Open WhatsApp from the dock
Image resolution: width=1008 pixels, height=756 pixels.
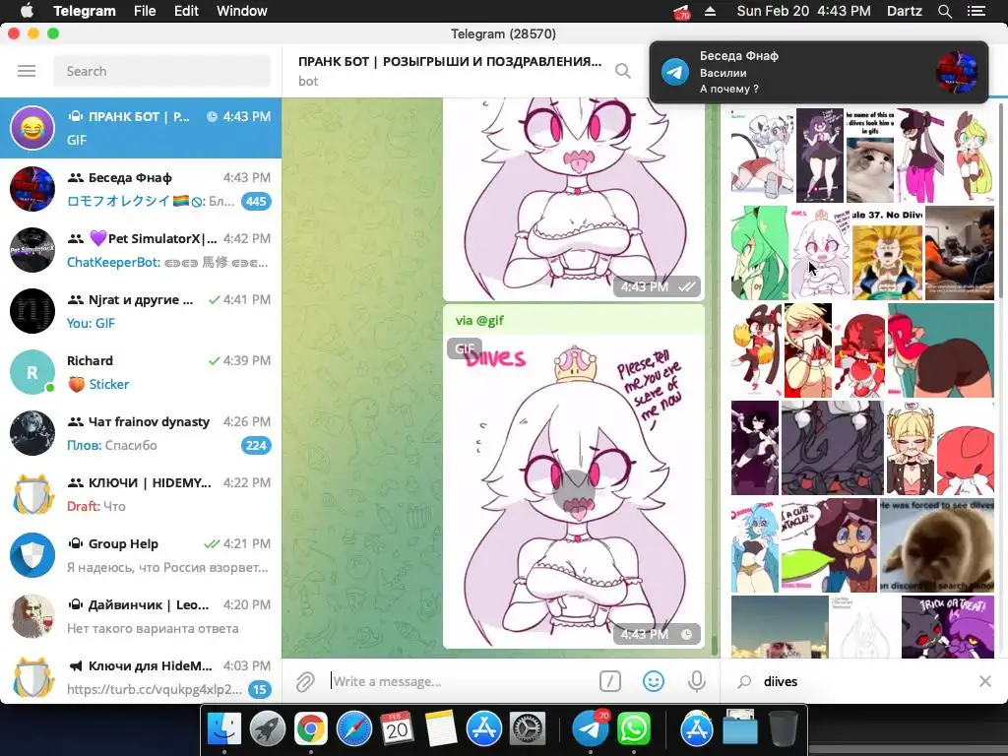pos(633,729)
